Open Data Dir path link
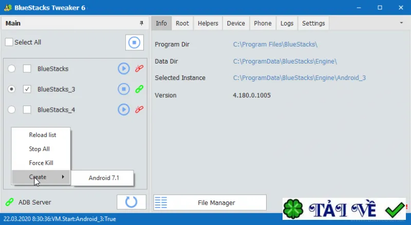The image size is (411, 225). click(x=285, y=61)
